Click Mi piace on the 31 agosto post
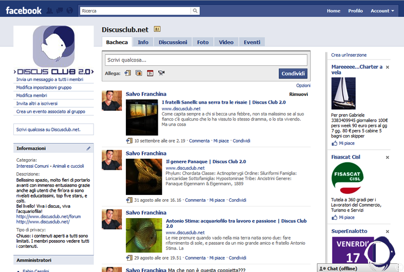 click(x=217, y=200)
